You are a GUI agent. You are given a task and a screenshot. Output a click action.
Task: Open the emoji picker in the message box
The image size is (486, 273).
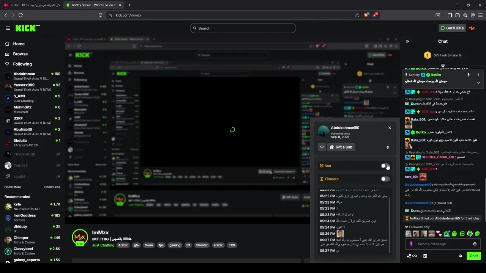coord(475,244)
